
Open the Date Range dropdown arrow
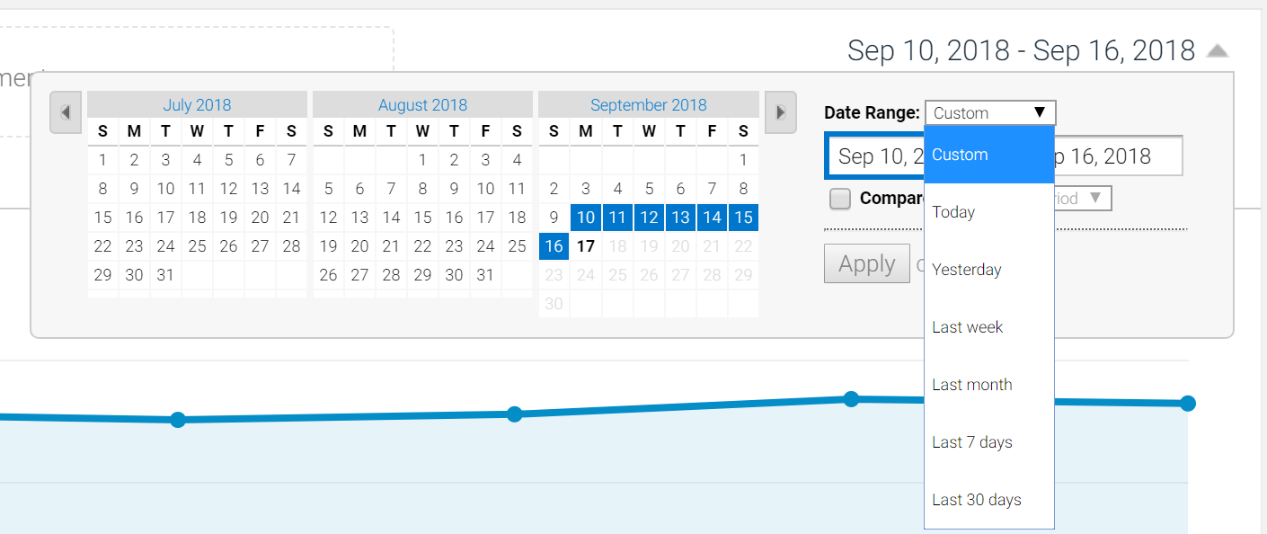pyautogui.click(x=1040, y=112)
